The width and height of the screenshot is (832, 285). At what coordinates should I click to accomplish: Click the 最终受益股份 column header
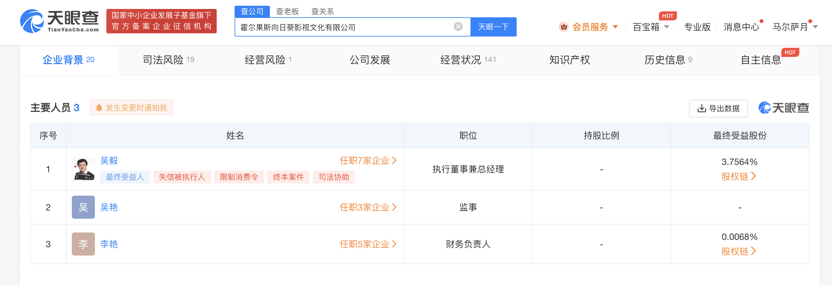point(740,135)
